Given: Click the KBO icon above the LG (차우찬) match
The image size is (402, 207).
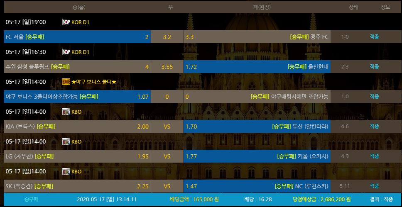Looking at the screenshot, I should click(x=66, y=141).
